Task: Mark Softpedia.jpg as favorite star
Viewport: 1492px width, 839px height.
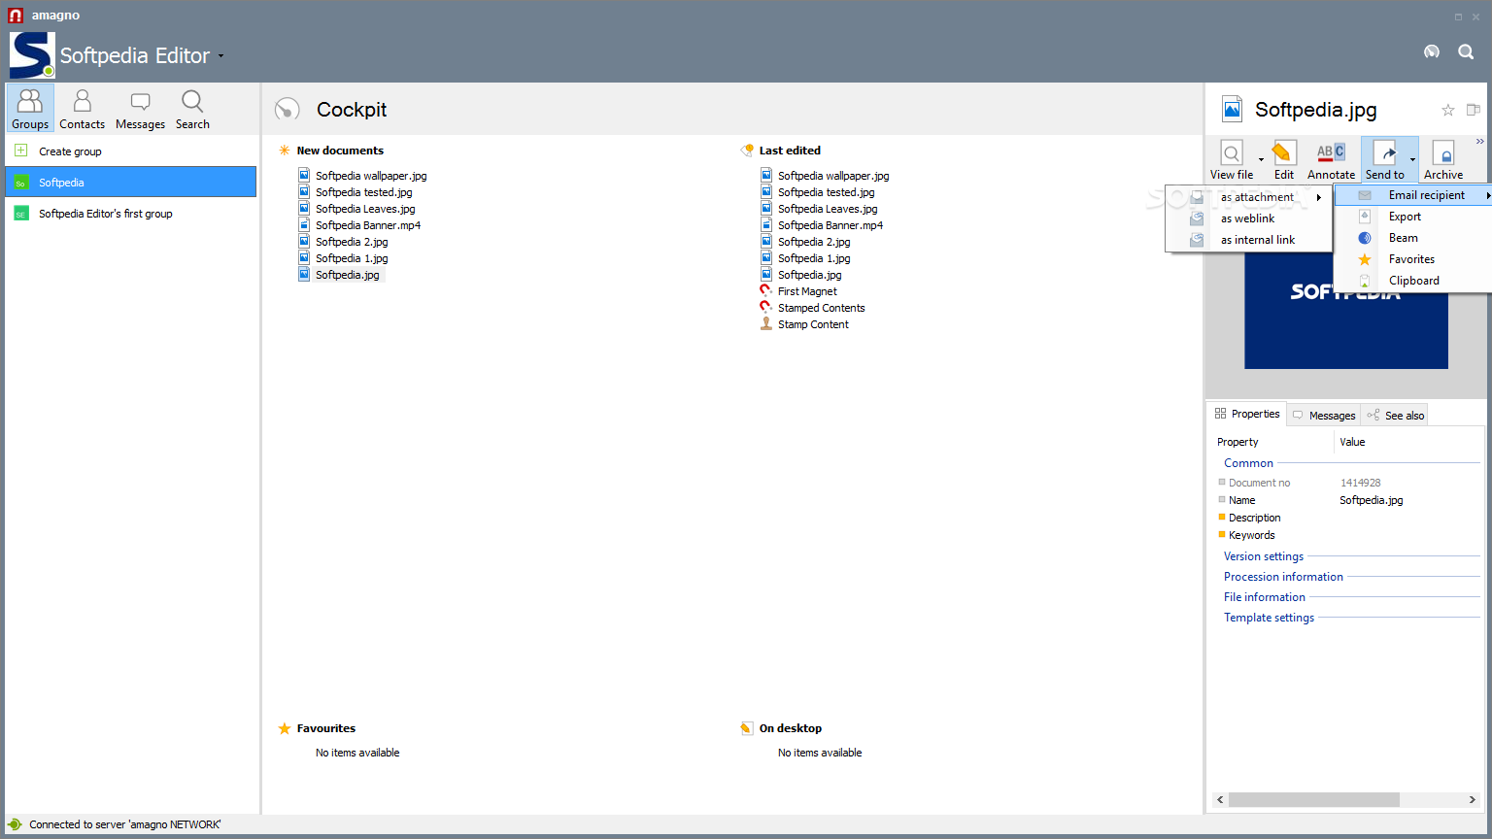Action: coord(1447,110)
